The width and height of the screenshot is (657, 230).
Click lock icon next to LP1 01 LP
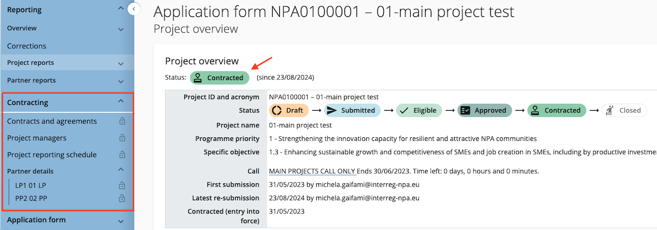tap(122, 185)
